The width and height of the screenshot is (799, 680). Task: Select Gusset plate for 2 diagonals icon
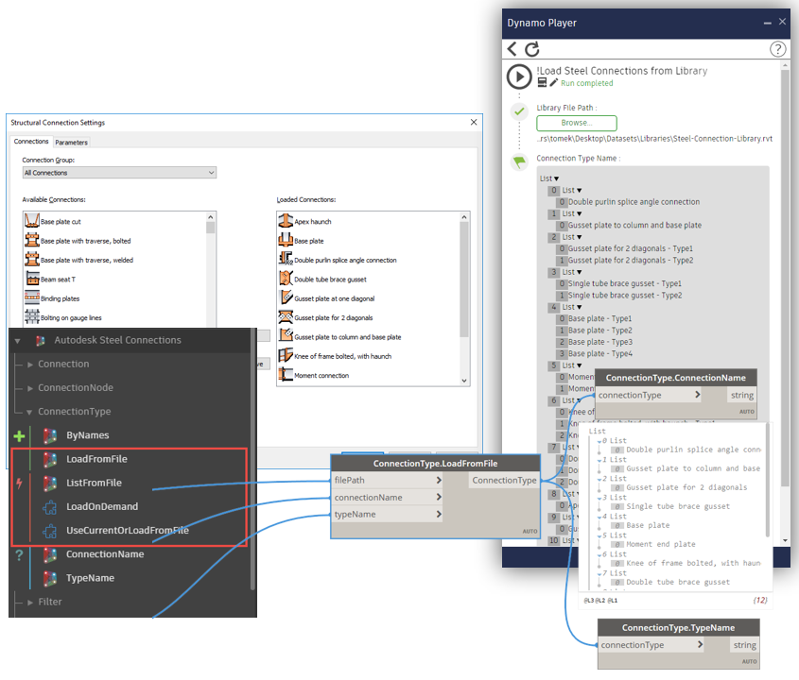point(286,316)
